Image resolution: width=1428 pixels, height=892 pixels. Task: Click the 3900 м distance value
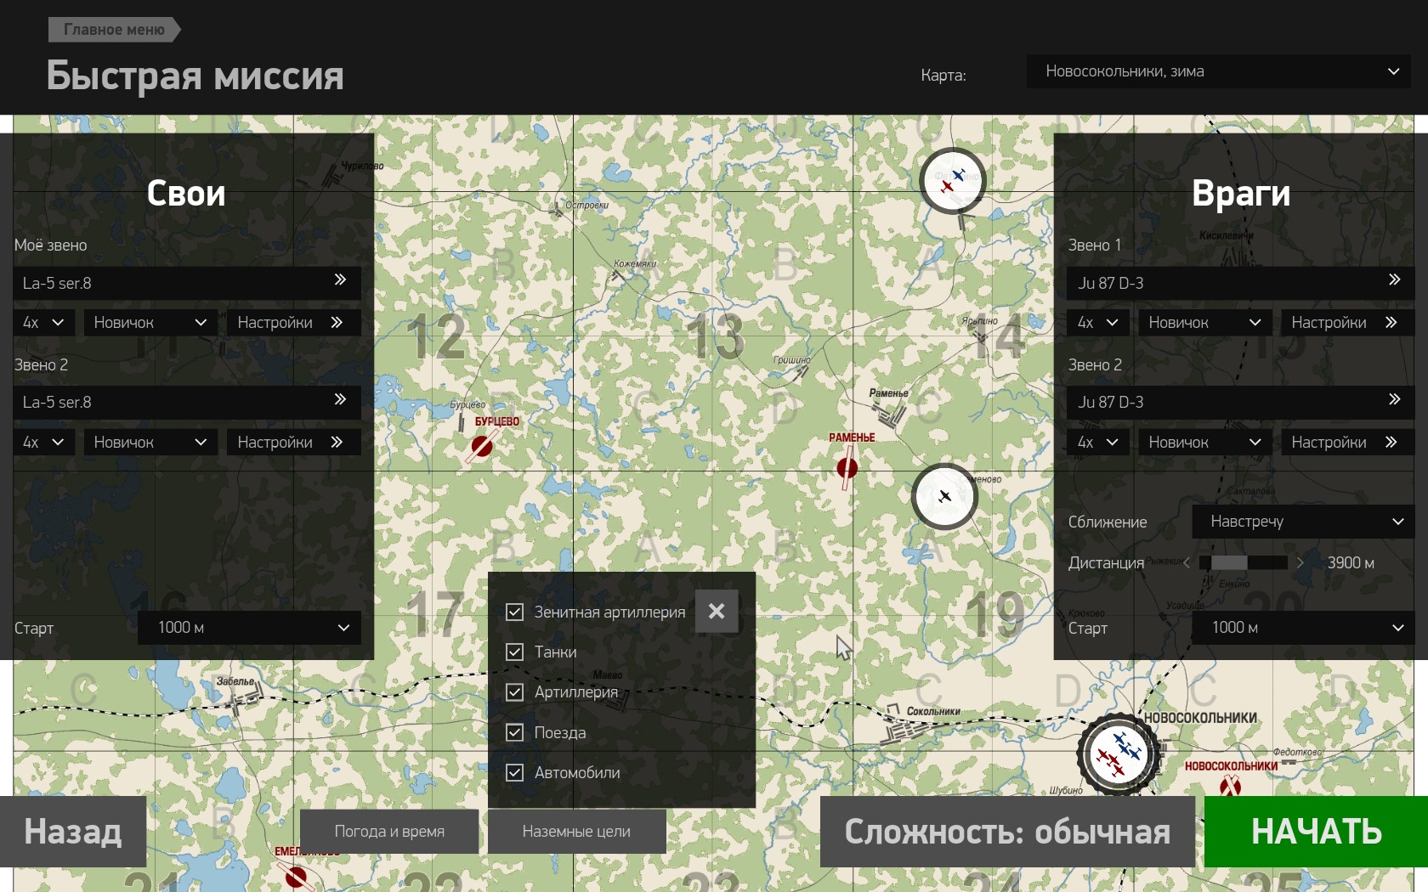[x=1351, y=562]
